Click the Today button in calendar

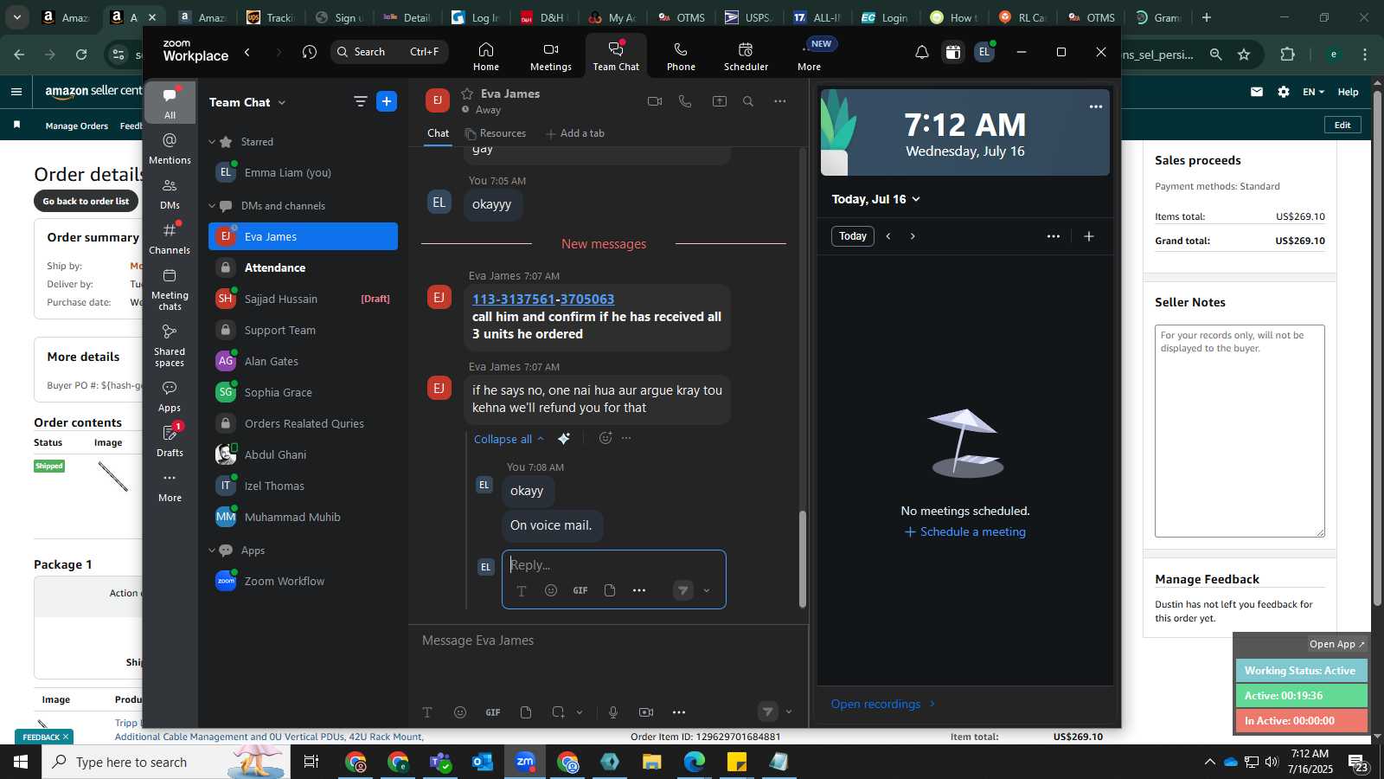tap(853, 236)
